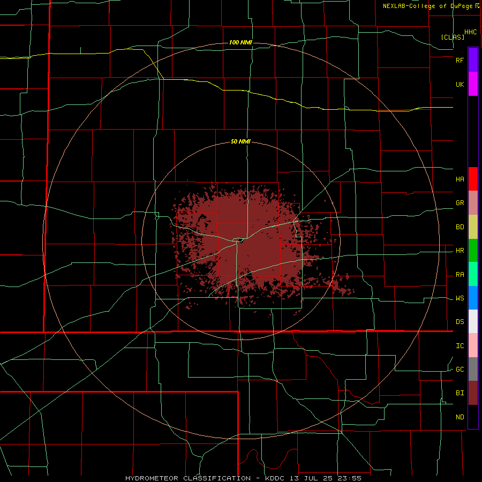The width and height of the screenshot is (482, 482).
Task: Click the 50 NMI range ring label
Action: pos(240,141)
